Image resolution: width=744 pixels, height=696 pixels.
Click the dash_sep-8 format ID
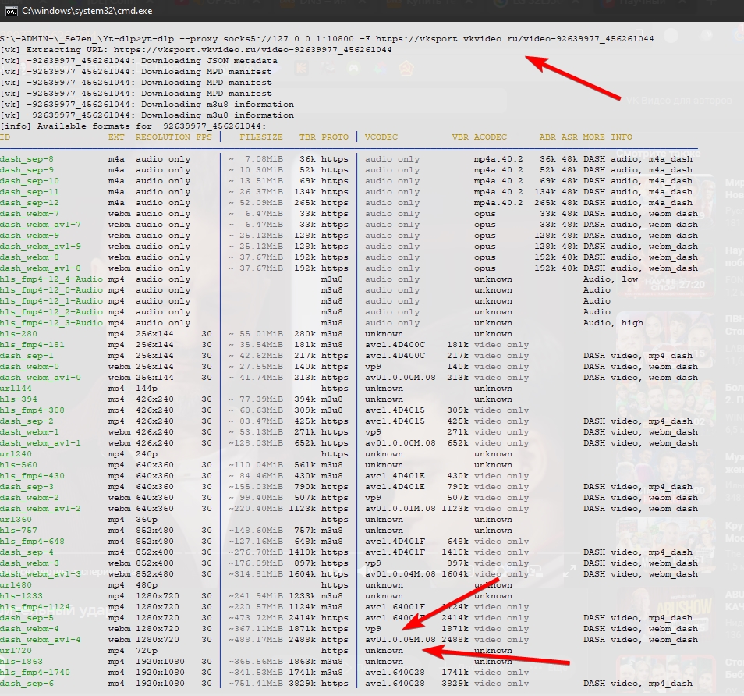pos(27,159)
